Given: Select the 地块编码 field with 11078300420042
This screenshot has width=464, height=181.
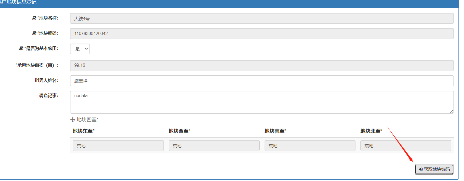Looking at the screenshot, I should (x=262, y=34).
